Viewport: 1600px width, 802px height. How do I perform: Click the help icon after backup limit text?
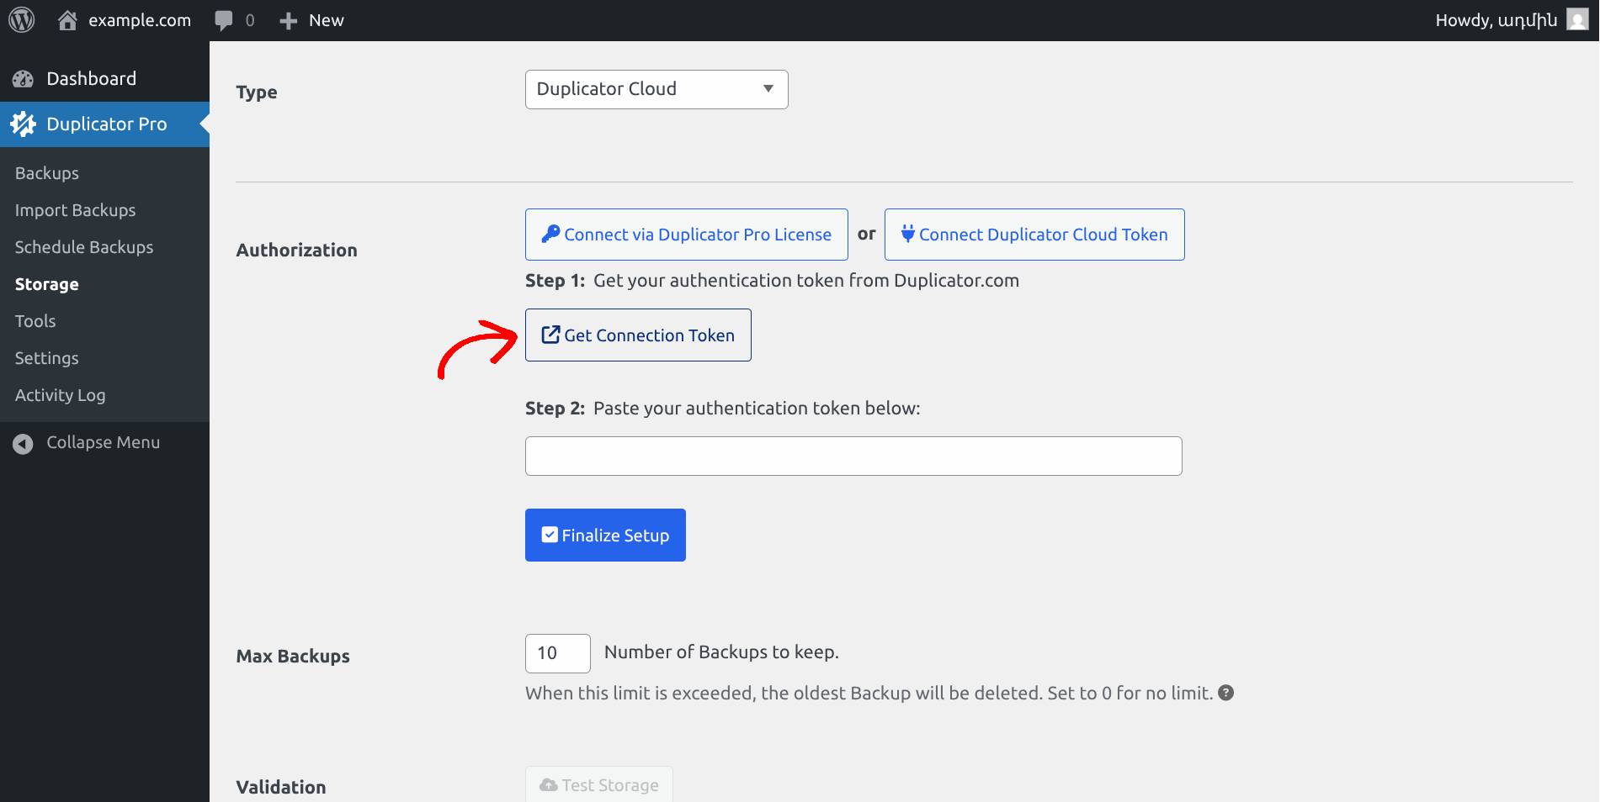[x=1226, y=693]
